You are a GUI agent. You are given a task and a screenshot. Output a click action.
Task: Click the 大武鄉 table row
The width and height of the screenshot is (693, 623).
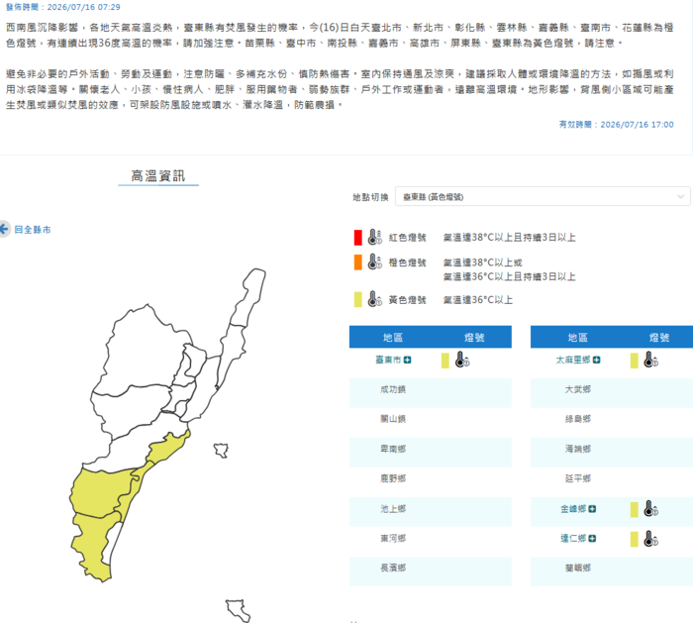[x=612, y=392]
